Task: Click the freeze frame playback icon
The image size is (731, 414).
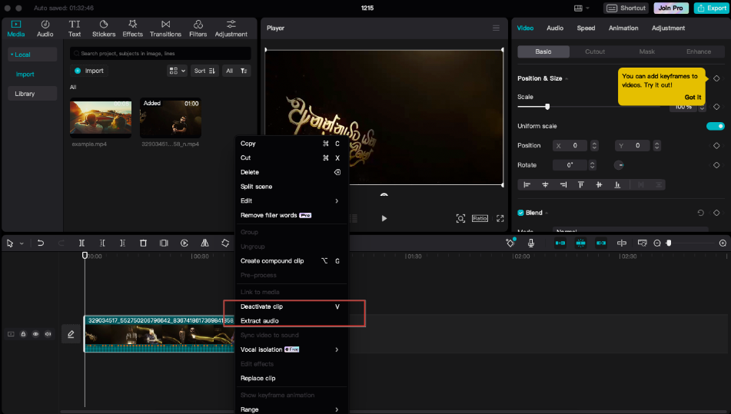Action: 184,243
